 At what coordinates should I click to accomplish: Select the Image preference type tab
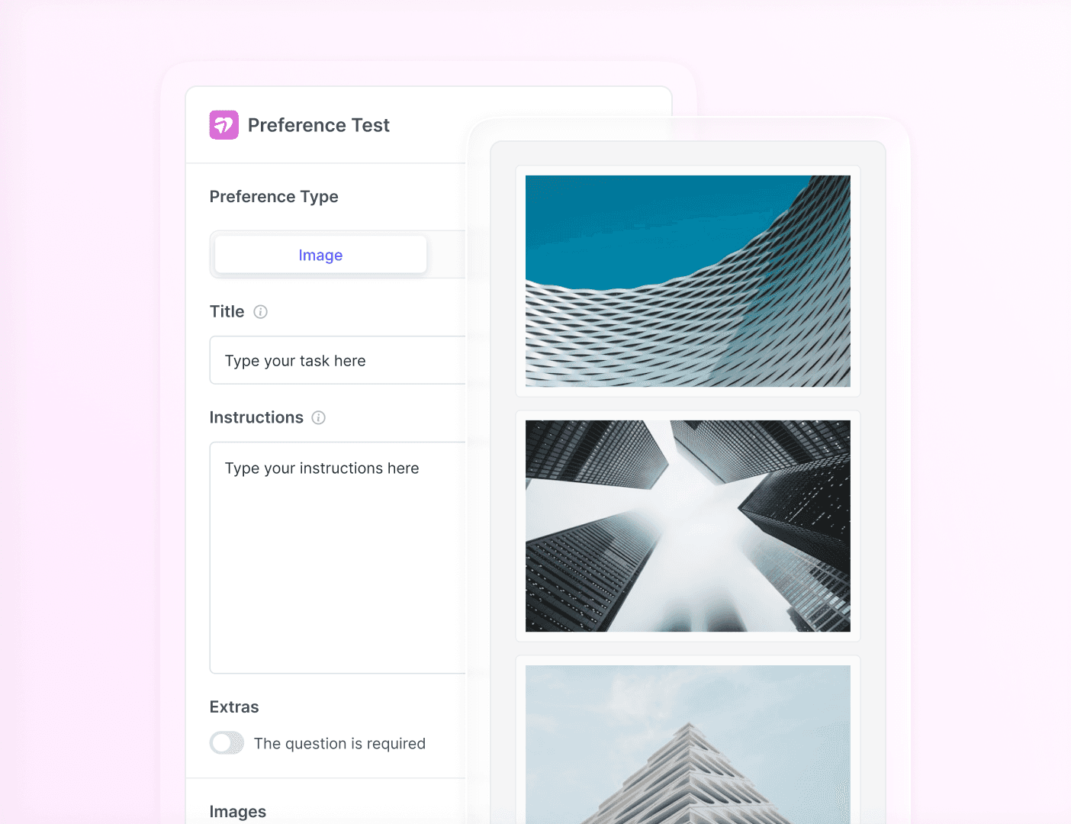(320, 255)
